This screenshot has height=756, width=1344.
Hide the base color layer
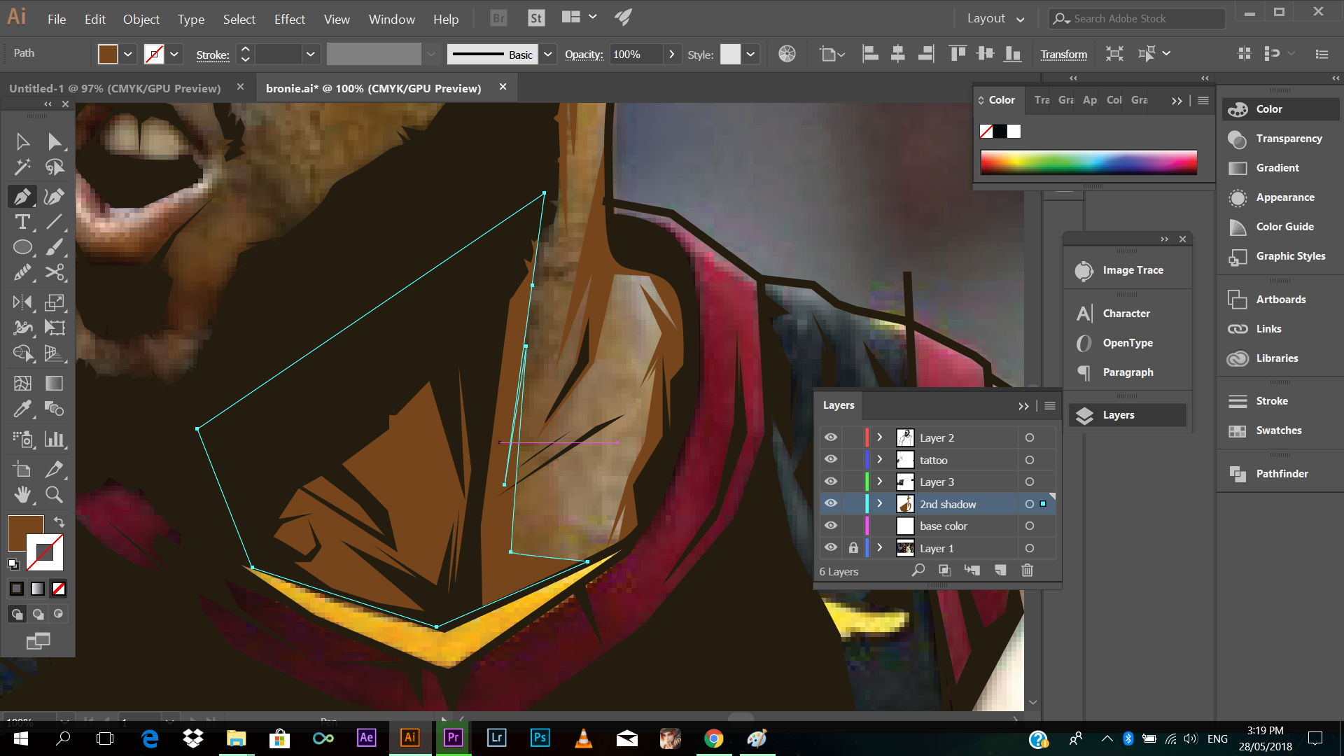coord(831,526)
